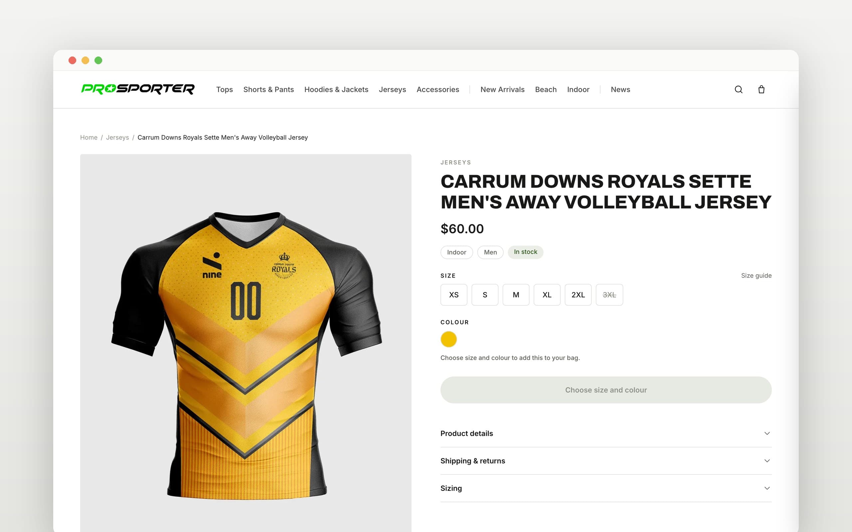The height and width of the screenshot is (532, 852).
Task: Expand the Sizing section
Action: (606, 488)
